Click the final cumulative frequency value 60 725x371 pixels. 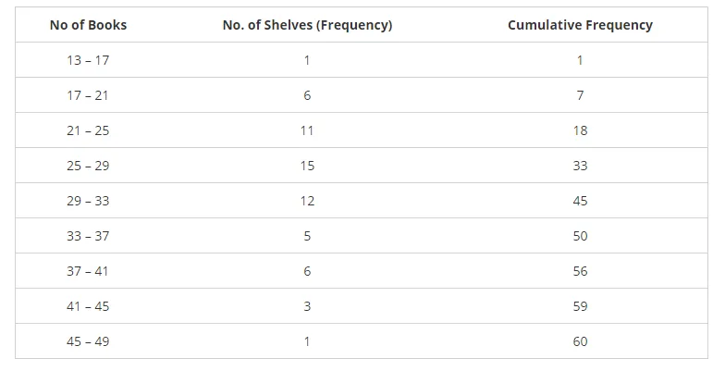[x=580, y=341]
